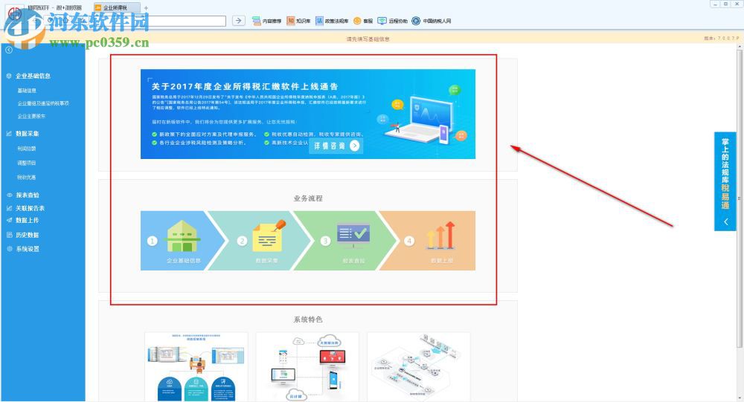Click the page vertical scrollbar
744x402 pixels.
740,197
